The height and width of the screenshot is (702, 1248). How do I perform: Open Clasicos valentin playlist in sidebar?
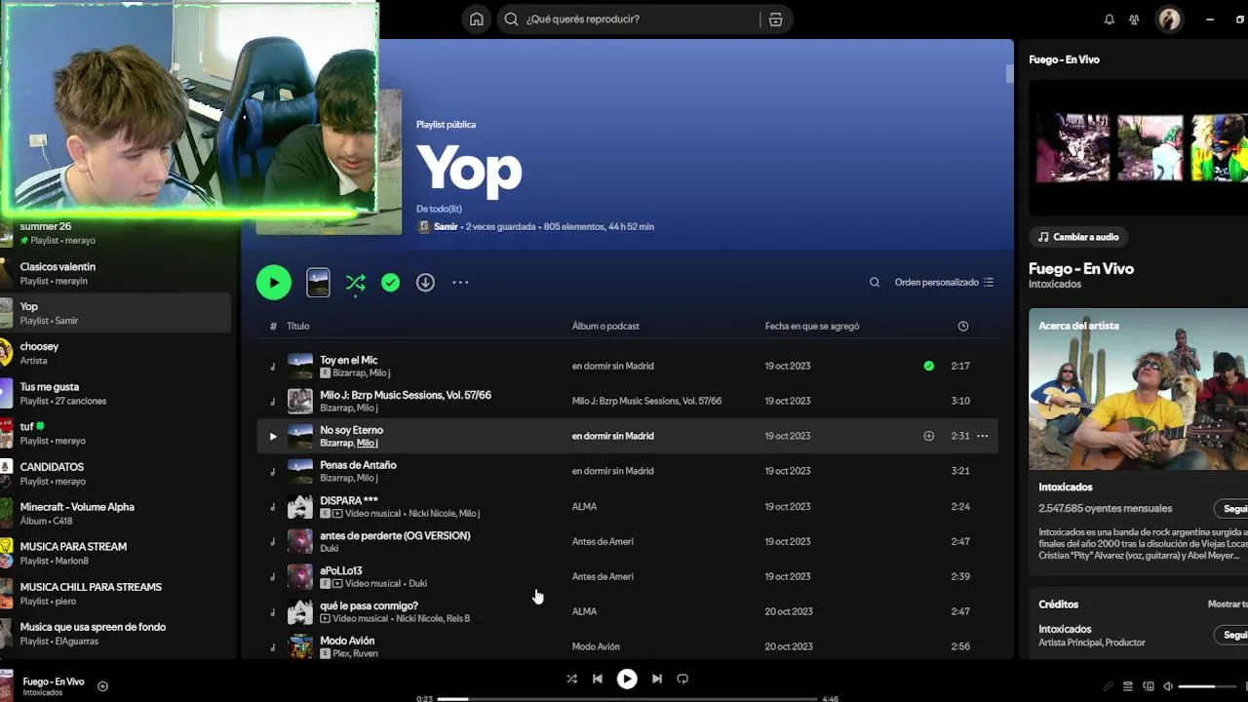[115, 273]
